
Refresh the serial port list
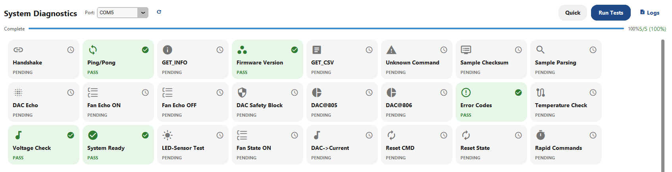coord(159,12)
